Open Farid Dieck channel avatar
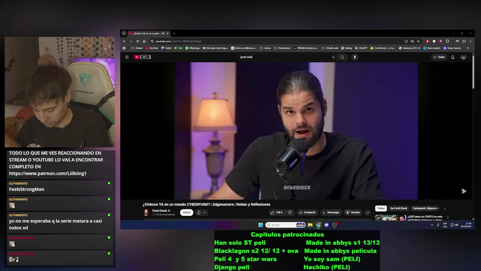The height and width of the screenshot is (271, 481). tap(146, 213)
